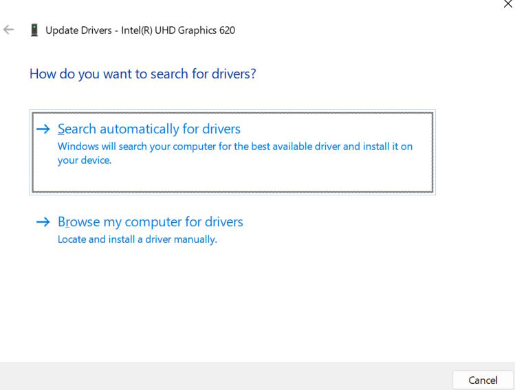
Task: Click the 'your device.' line of the description
Action: pos(84,160)
